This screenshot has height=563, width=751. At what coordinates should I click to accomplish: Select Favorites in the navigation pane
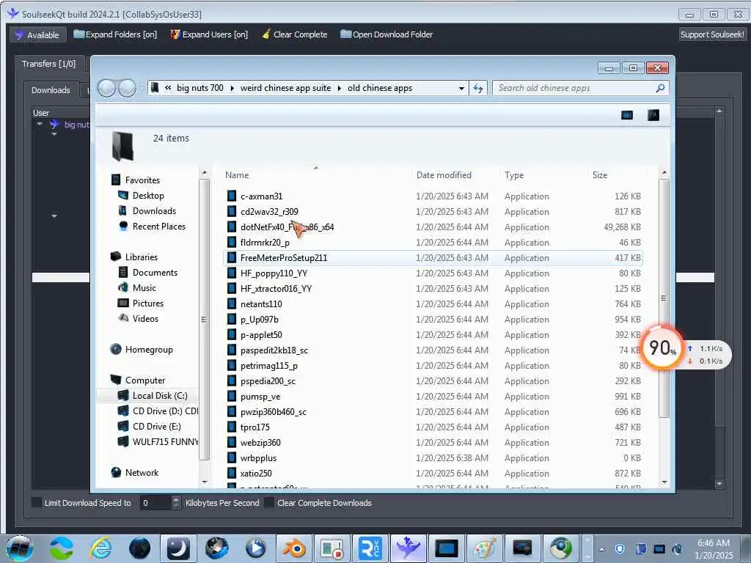pos(142,180)
